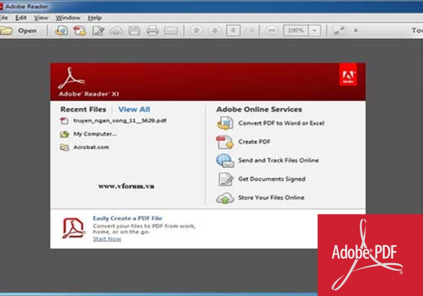
Task: Click PDF icon beside truyen_ngan_song recent file
Action: [64, 121]
